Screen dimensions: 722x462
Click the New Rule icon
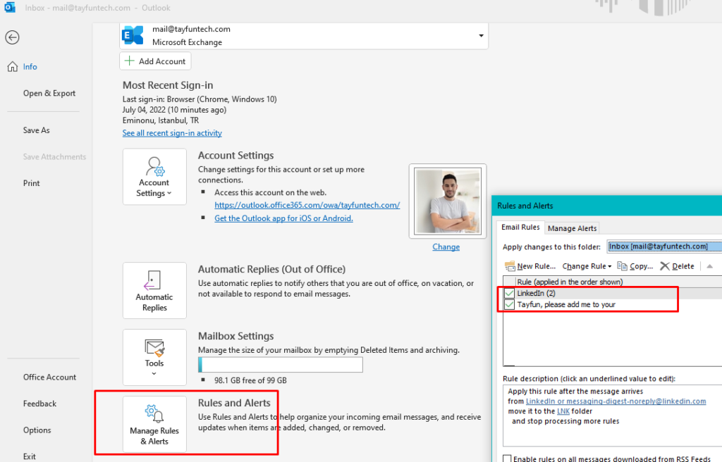tap(510, 266)
